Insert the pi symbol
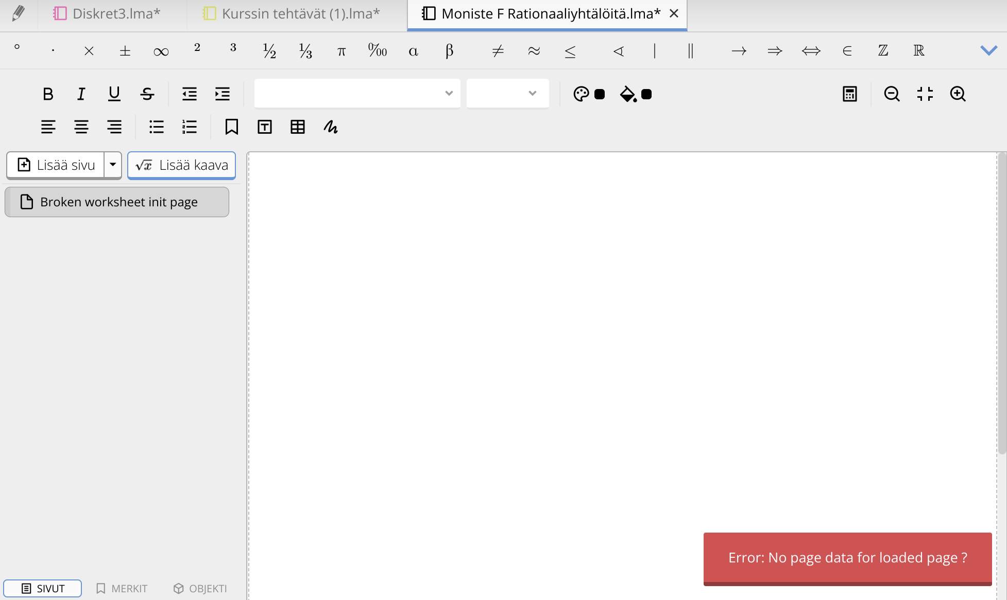Screen dimensions: 1007x600 tap(342, 50)
